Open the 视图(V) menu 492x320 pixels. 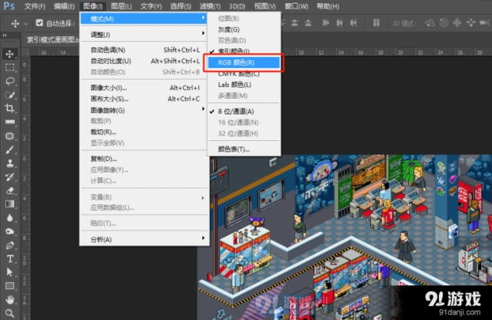point(265,6)
